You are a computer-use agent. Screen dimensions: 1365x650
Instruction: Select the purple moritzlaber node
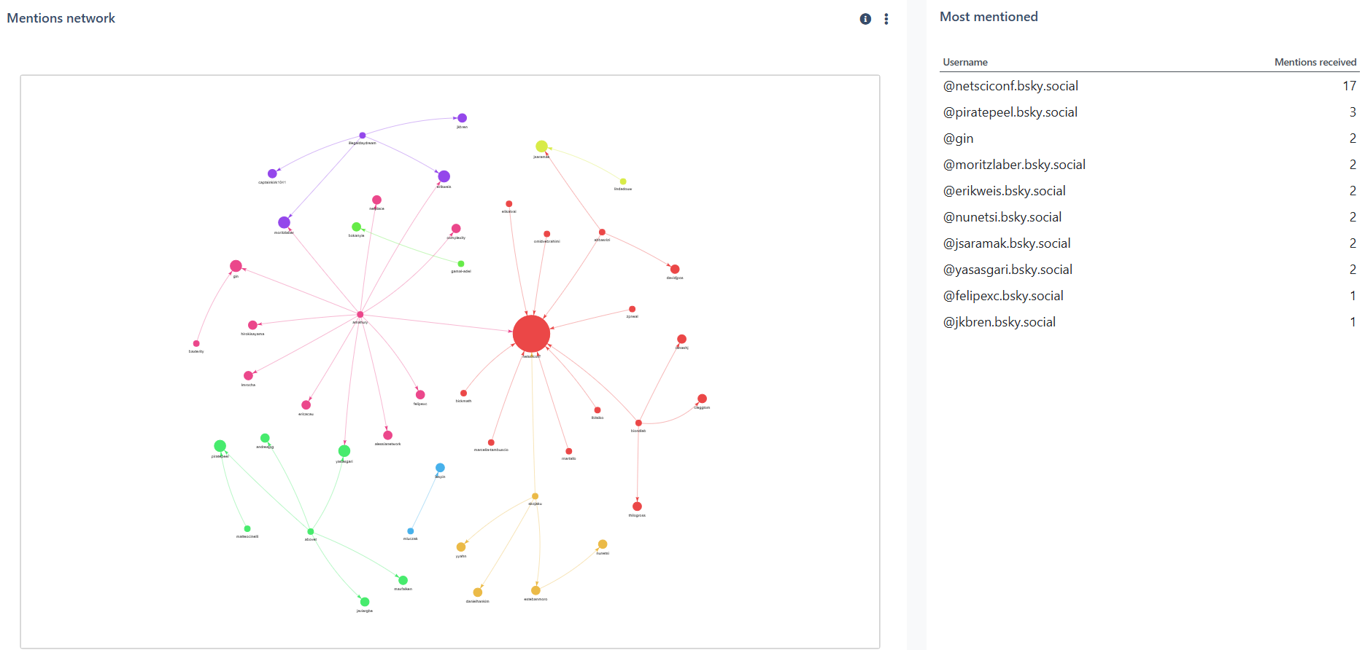pyautogui.click(x=284, y=222)
